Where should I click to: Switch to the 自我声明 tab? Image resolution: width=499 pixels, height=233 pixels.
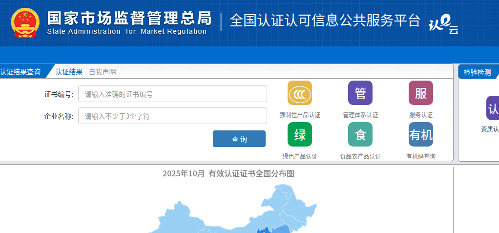103,72
